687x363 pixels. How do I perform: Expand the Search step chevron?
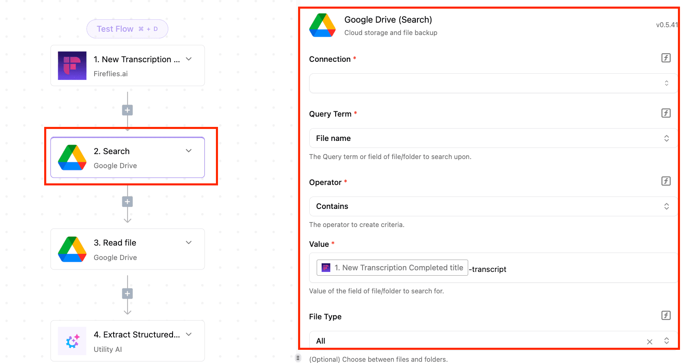(189, 151)
